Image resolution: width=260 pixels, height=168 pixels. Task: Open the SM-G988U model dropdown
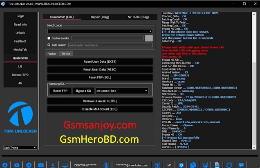122,91
